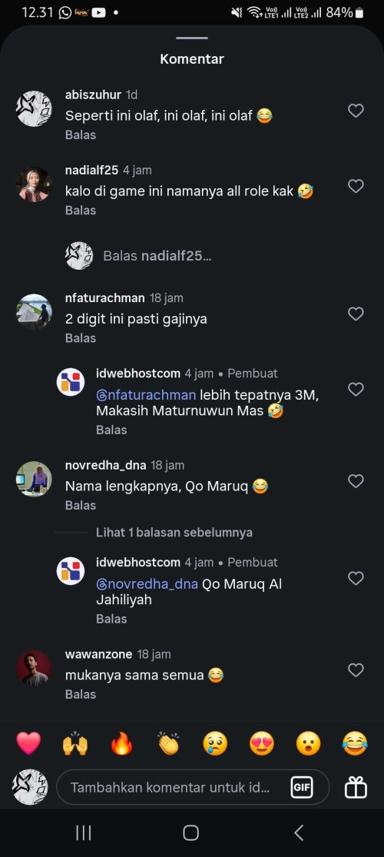The height and width of the screenshot is (857, 384).
Task: Send the clapping hands emoji reaction
Action: 168,743
